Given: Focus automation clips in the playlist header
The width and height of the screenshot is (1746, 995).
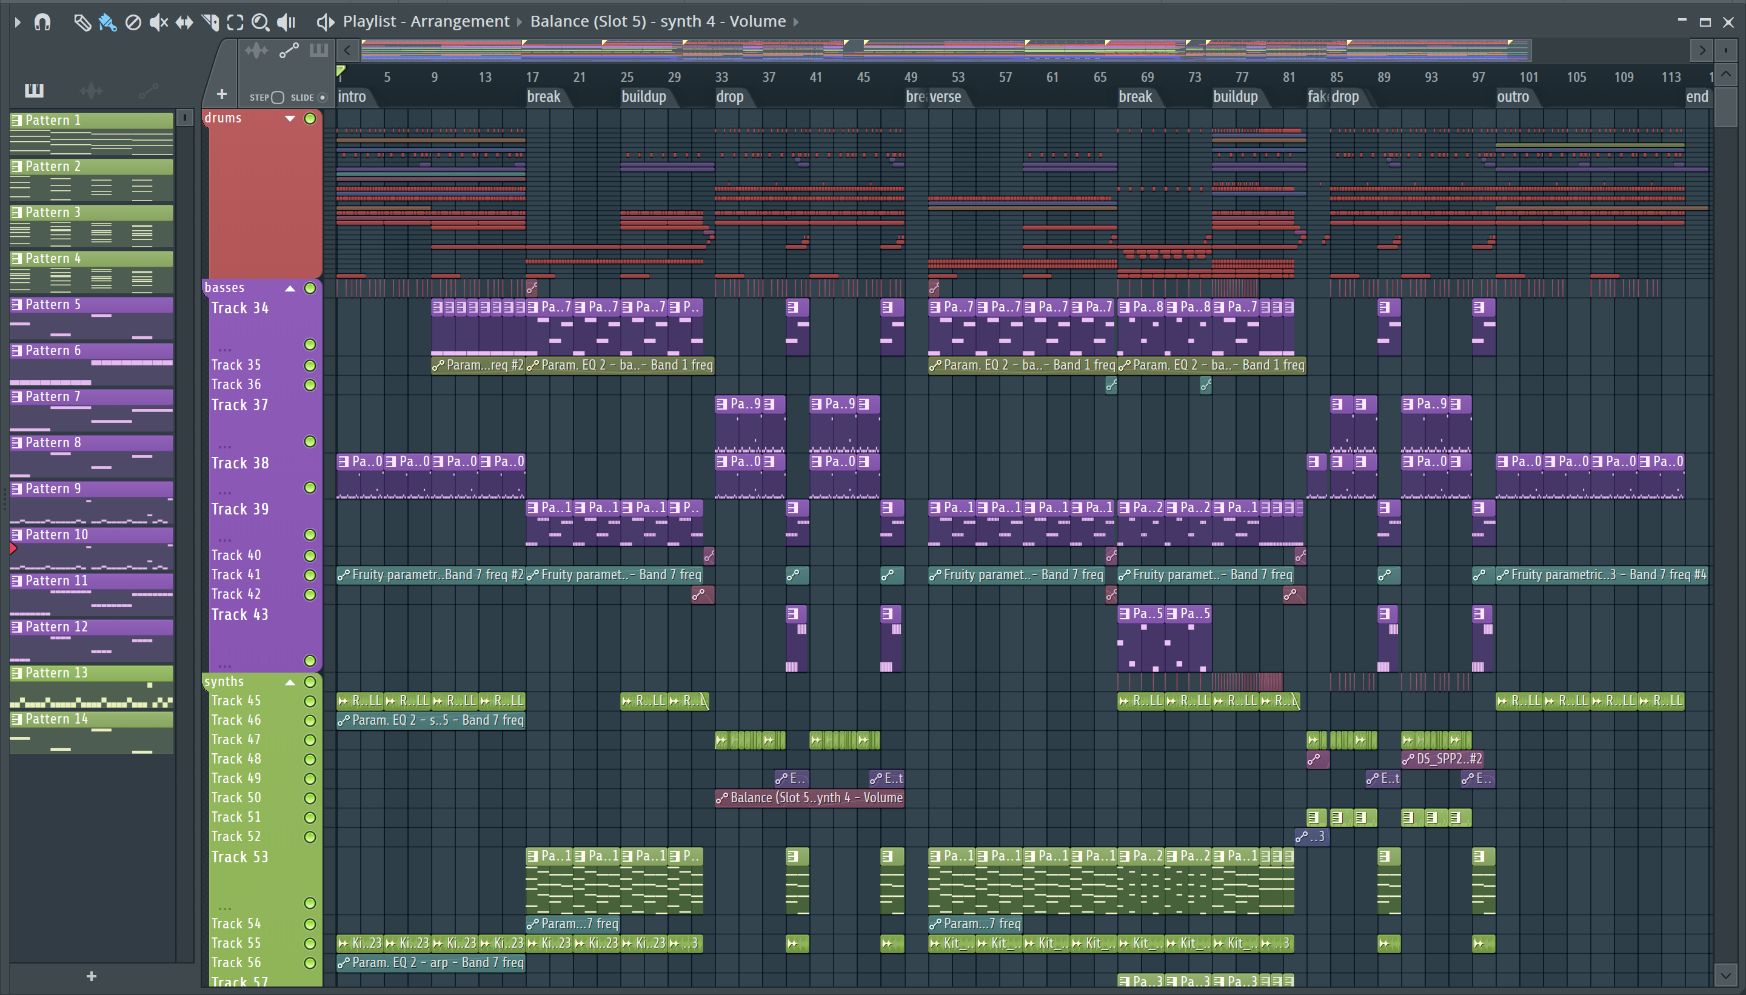Looking at the screenshot, I should point(289,50).
